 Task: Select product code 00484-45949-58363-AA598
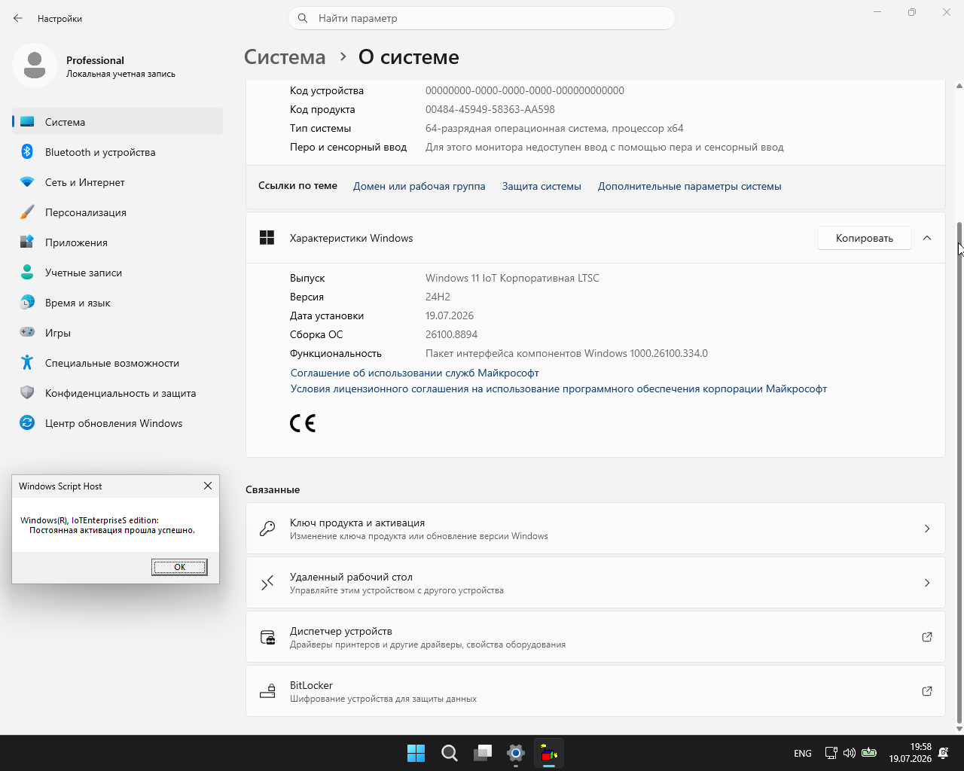490,109
